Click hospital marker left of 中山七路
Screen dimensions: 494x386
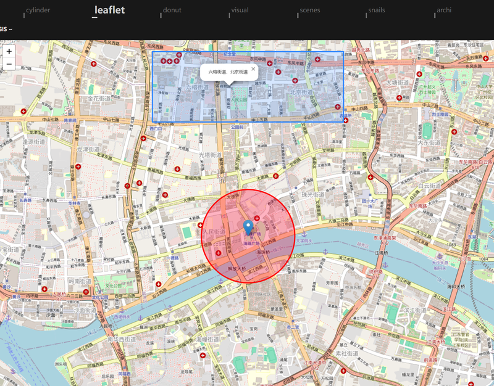(23, 111)
